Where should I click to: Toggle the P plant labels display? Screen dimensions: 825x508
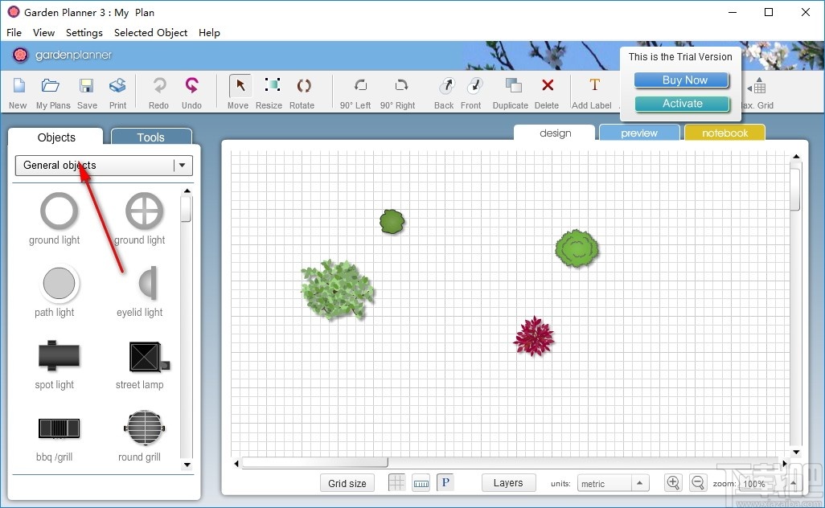point(445,482)
